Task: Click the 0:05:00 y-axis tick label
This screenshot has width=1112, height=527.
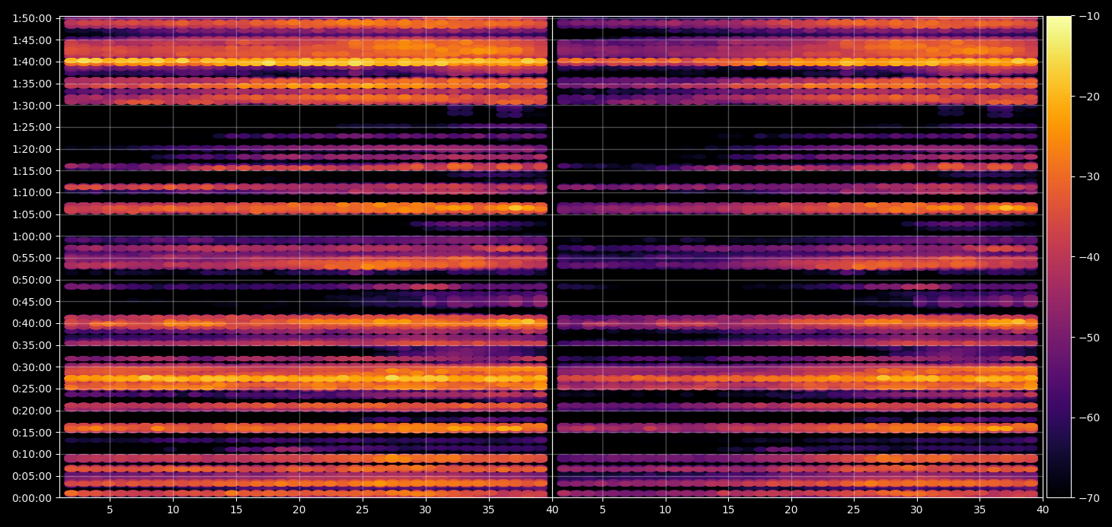Action: coord(32,476)
